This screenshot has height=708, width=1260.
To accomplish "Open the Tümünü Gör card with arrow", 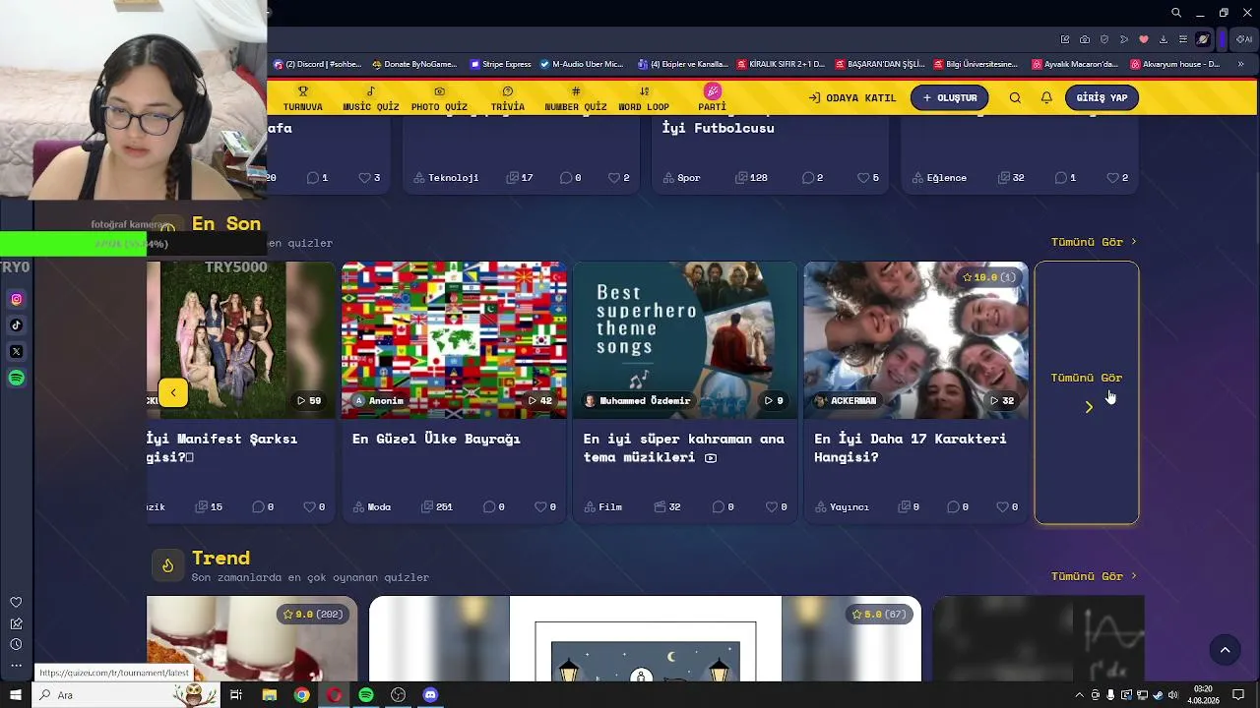I will (1087, 392).
